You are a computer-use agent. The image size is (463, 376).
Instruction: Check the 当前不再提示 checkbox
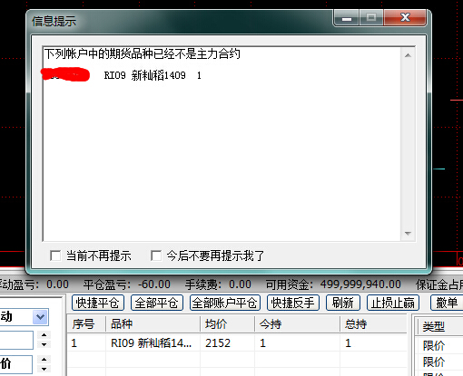pos(55,255)
